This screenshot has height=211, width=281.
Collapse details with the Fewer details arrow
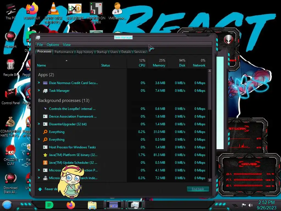coord(40,189)
